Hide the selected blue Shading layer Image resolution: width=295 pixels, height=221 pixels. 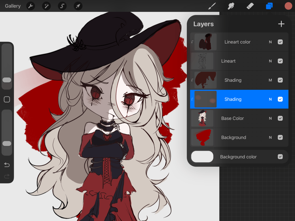click(x=280, y=99)
